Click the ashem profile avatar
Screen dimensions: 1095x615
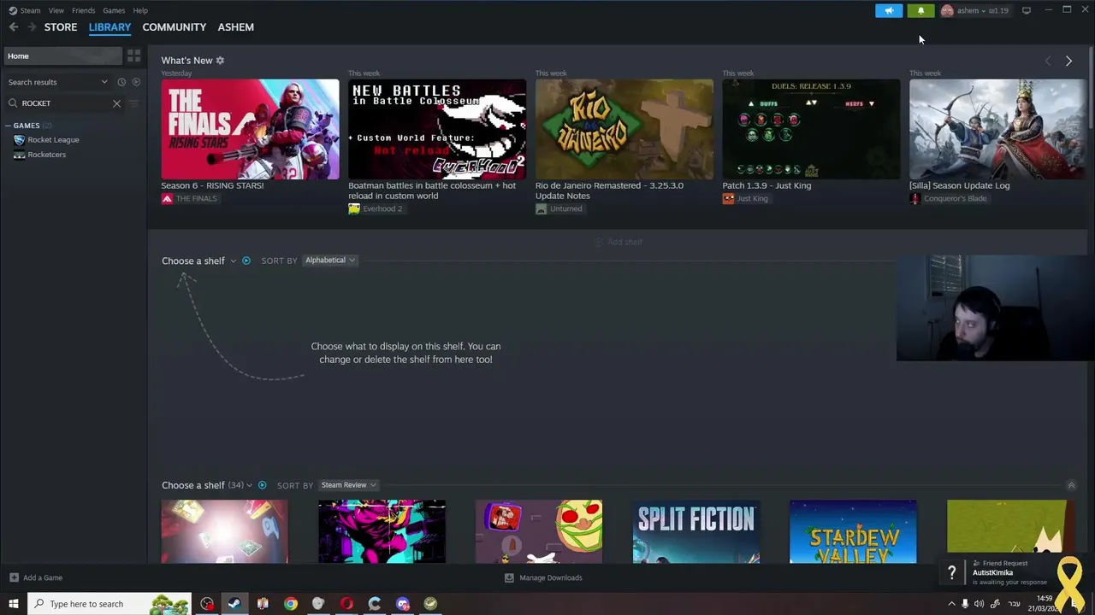[947, 10]
